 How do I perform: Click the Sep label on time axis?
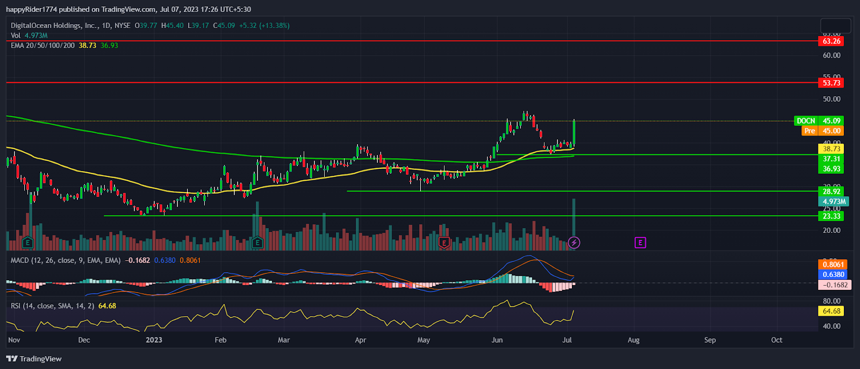pyautogui.click(x=710, y=340)
